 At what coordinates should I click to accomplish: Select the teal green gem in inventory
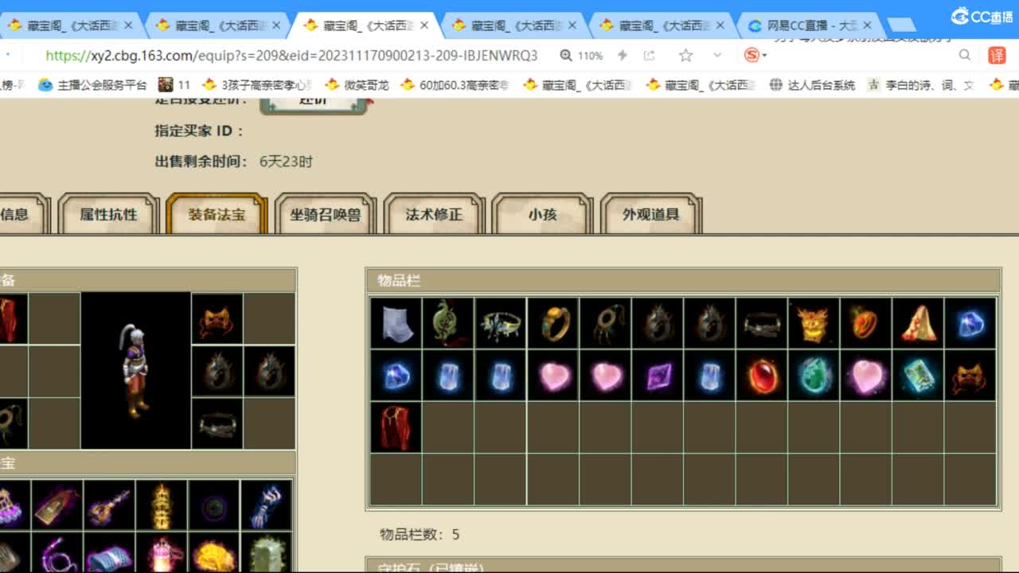point(814,376)
